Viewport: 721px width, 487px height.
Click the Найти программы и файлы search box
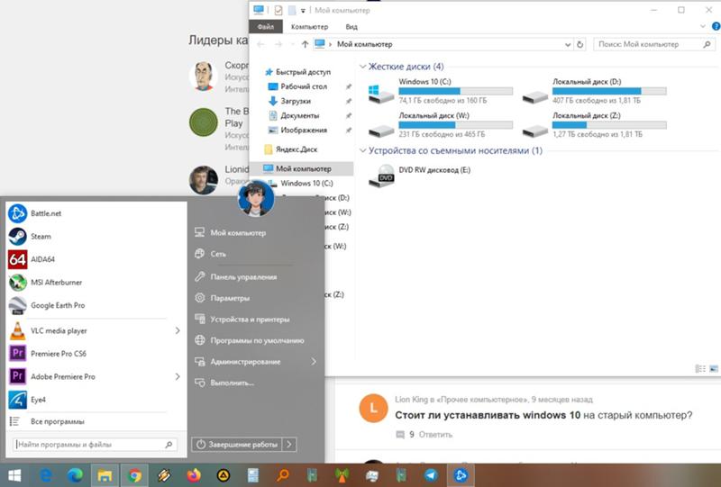[95, 445]
